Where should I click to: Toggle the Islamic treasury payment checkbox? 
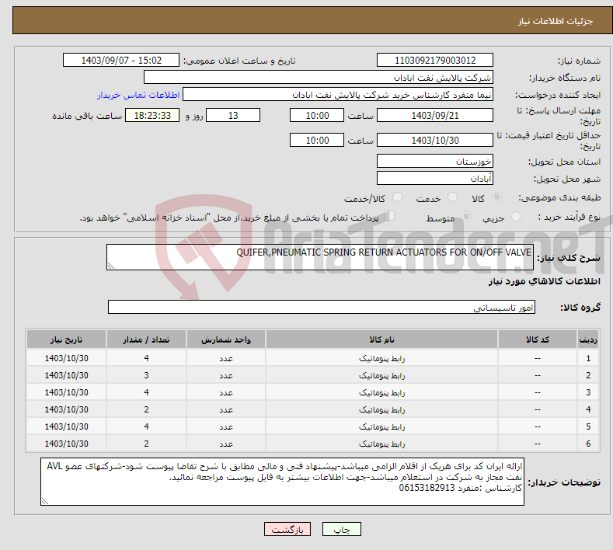(390, 215)
